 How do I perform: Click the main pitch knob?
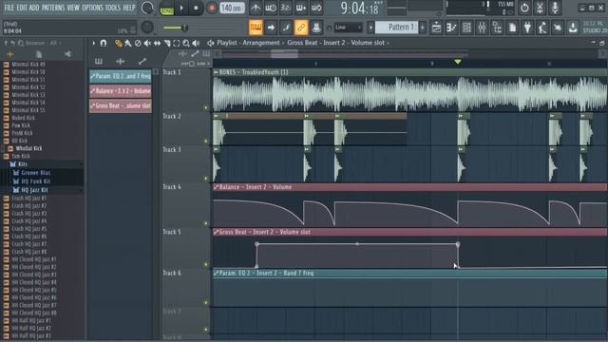coord(147,28)
